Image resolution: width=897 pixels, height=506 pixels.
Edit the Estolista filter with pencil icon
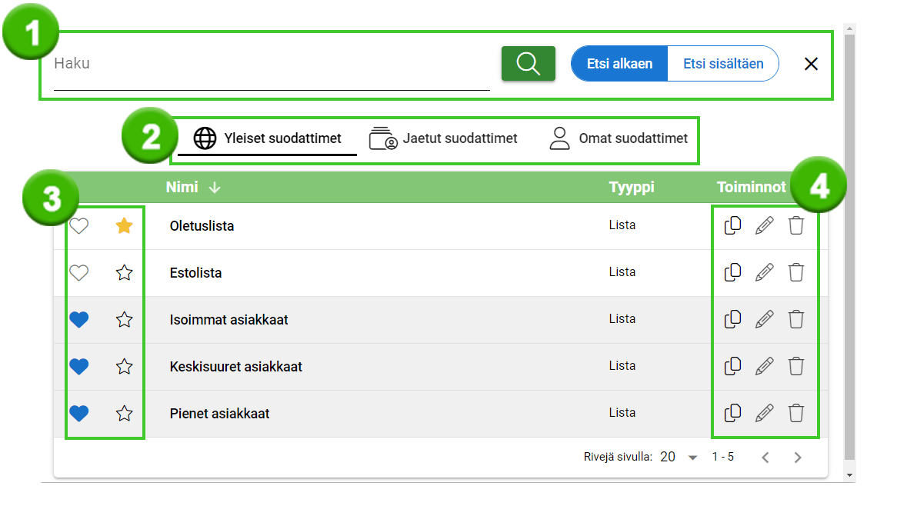(x=764, y=273)
